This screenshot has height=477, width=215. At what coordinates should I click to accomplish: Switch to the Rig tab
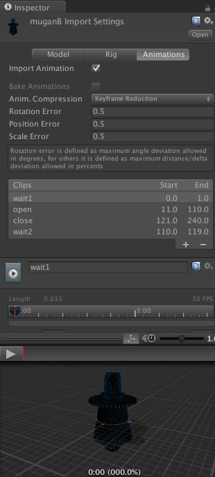(111, 55)
